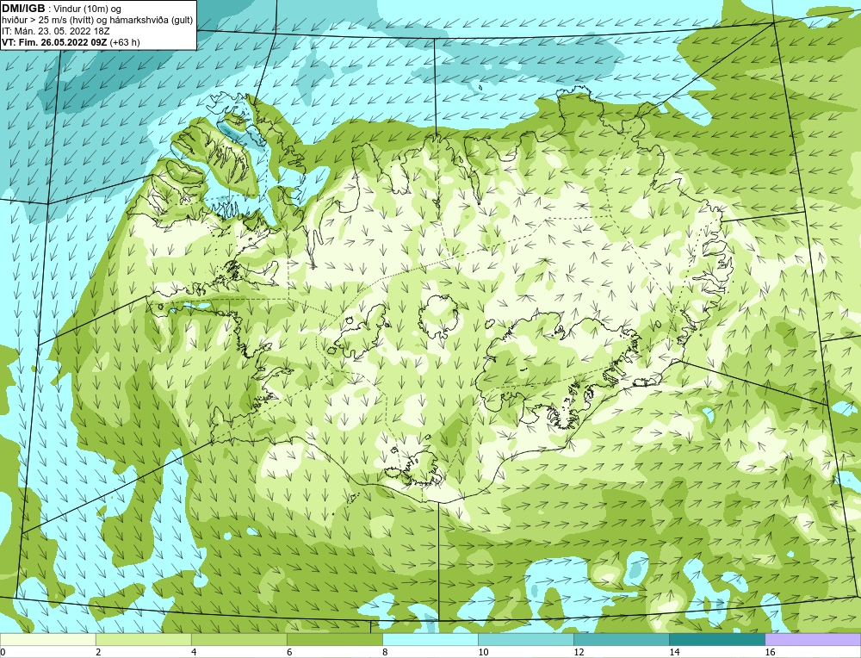Click the 2–4 m/s light green legend swatch
861x658 pixels.
pyautogui.click(x=143, y=640)
